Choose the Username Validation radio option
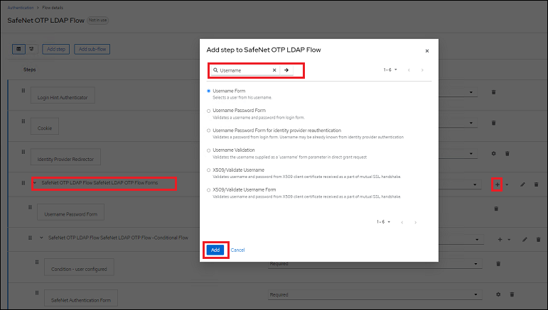This screenshot has width=548, height=310. pyautogui.click(x=208, y=150)
